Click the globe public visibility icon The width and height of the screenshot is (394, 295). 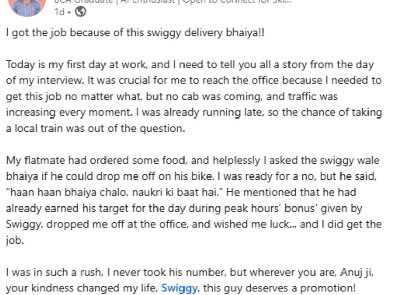(81, 12)
